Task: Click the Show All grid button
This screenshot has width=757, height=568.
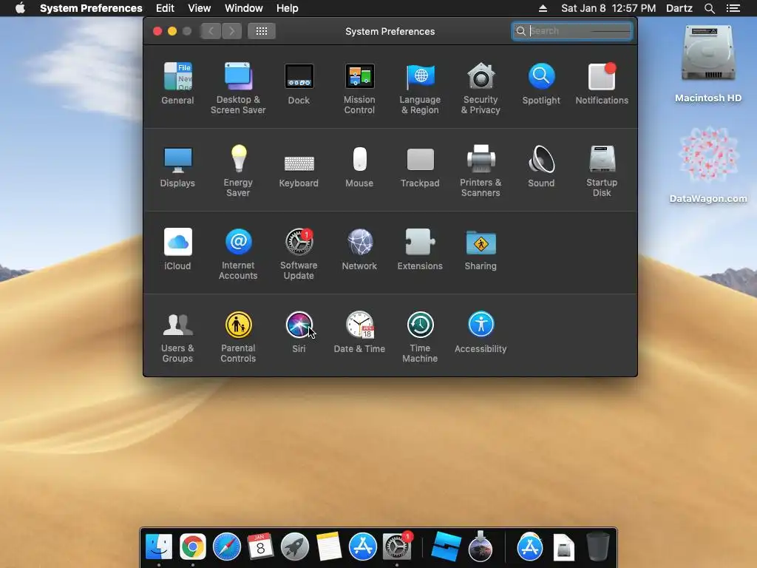Action: tap(262, 31)
